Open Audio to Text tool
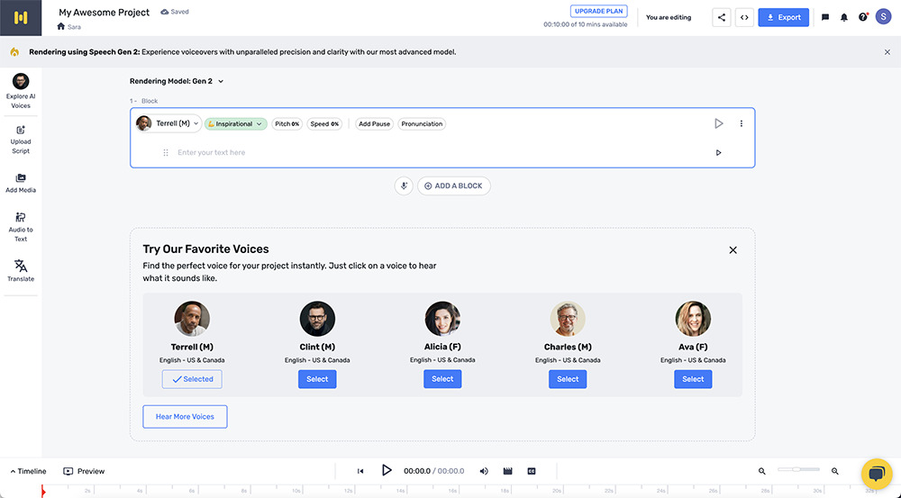The image size is (901, 498). (21, 227)
